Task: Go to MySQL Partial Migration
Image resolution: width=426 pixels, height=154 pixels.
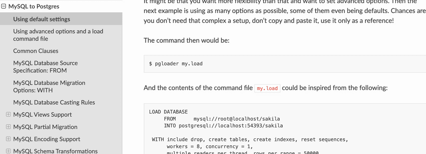Action: coord(45,127)
